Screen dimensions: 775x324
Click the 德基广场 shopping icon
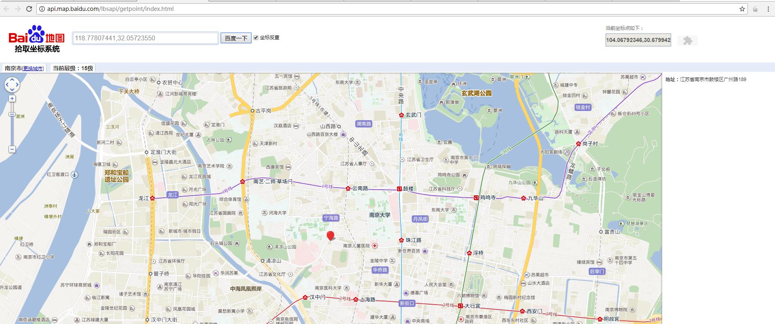pos(405,293)
